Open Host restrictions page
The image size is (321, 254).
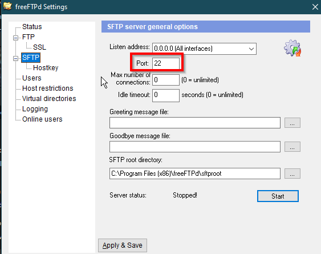[x=48, y=88]
